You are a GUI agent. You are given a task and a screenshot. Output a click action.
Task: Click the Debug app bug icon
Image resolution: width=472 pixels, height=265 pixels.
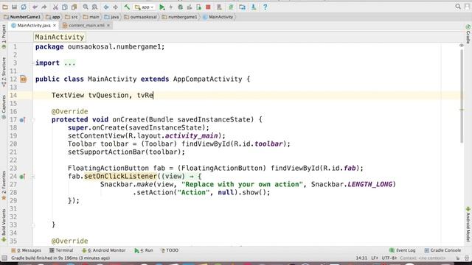180,7
